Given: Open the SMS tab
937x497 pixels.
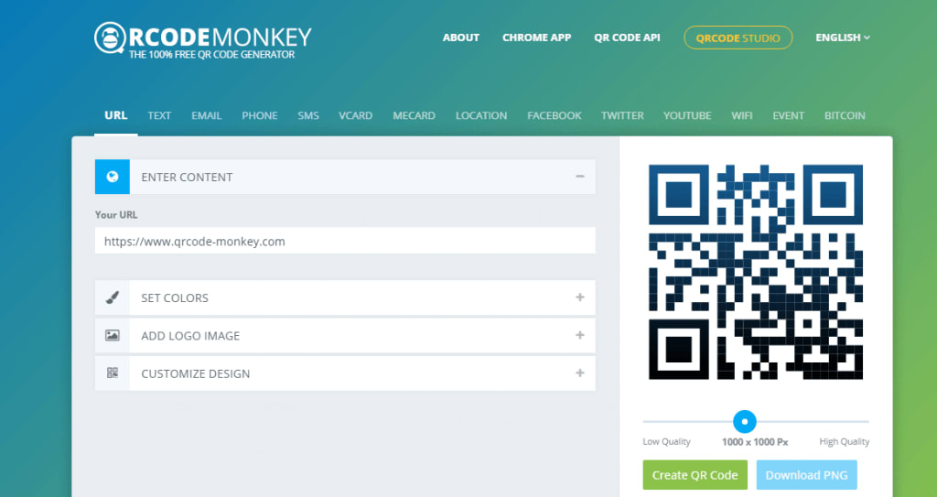Looking at the screenshot, I should coord(308,115).
